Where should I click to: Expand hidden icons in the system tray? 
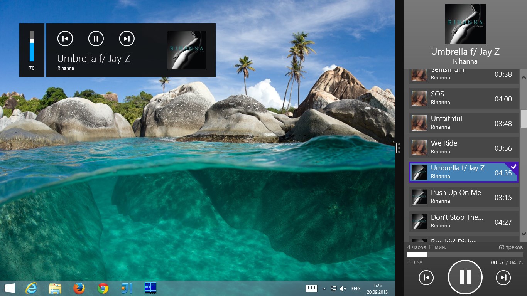324,288
